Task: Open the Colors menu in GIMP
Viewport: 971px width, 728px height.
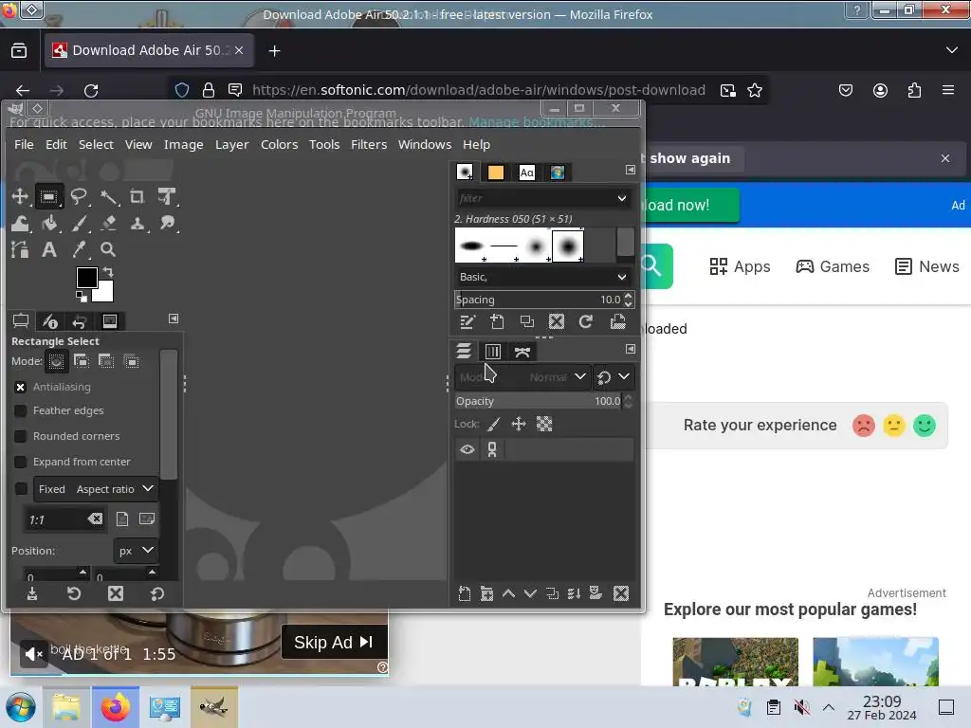Action: pyautogui.click(x=279, y=145)
